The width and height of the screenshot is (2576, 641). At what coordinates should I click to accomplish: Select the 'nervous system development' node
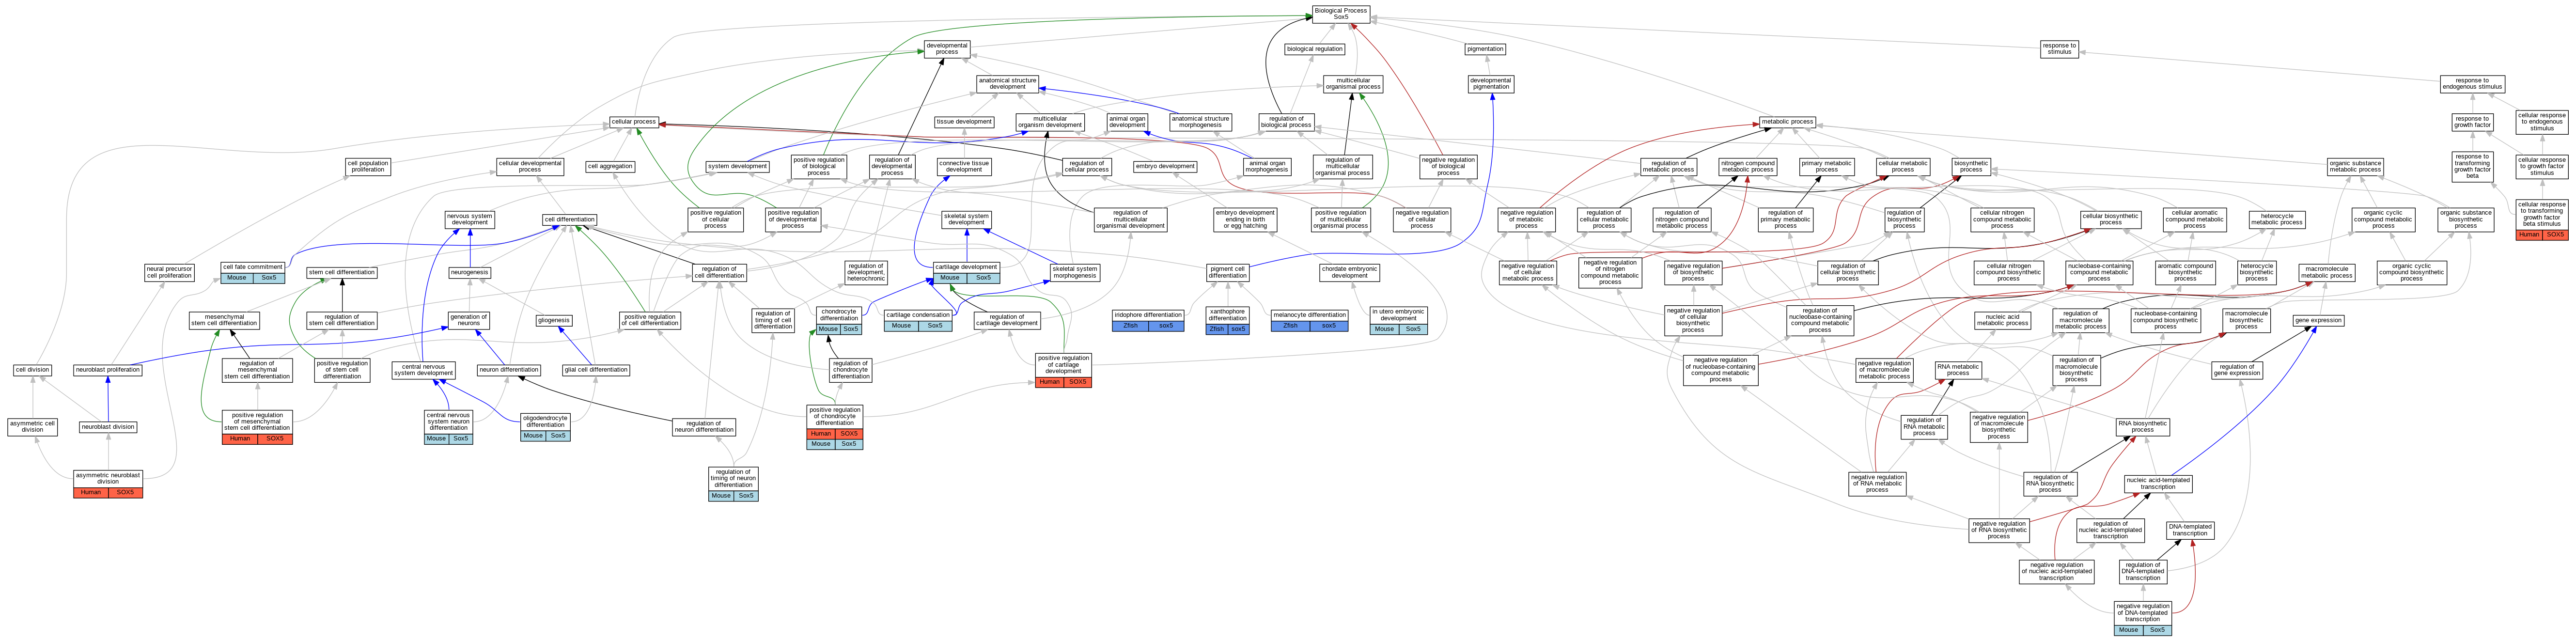click(x=469, y=220)
